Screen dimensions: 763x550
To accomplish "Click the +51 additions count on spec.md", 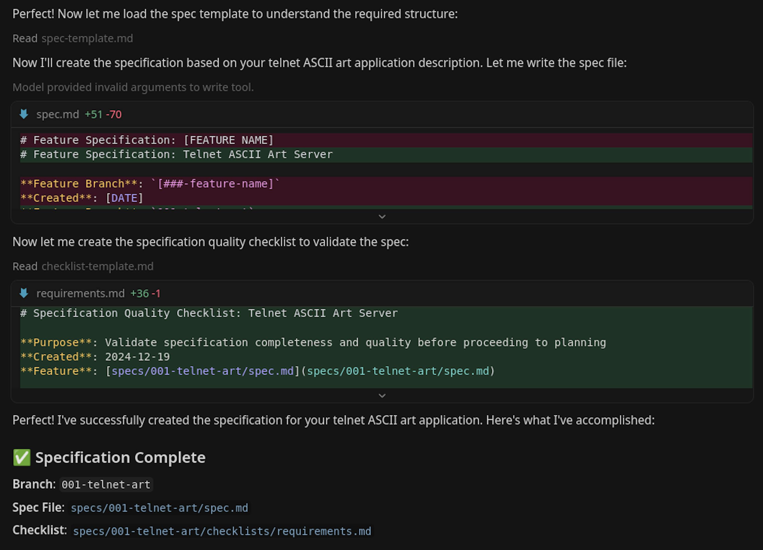I will point(93,115).
